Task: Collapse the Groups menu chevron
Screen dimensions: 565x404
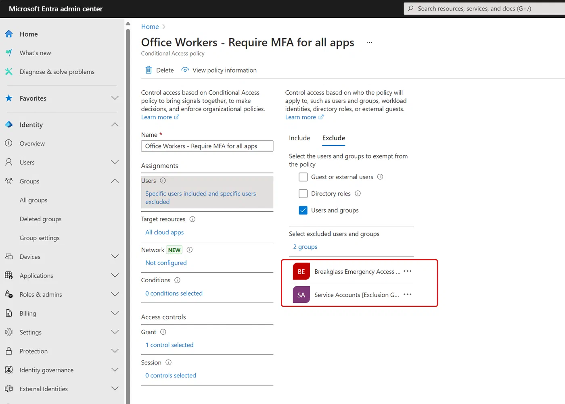Action: pyautogui.click(x=115, y=181)
